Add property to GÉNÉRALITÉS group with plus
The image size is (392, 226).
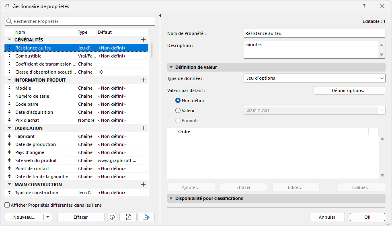[x=143, y=40]
